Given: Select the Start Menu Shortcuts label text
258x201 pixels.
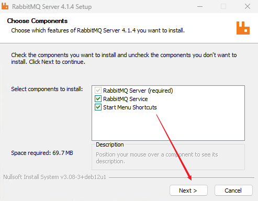Looking at the screenshot, I should (x=130, y=107).
